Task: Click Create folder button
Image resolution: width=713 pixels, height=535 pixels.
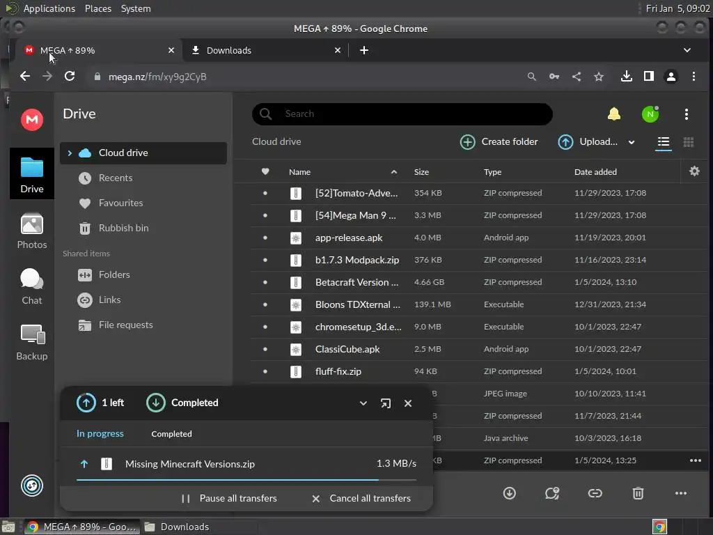Action: coord(499,142)
